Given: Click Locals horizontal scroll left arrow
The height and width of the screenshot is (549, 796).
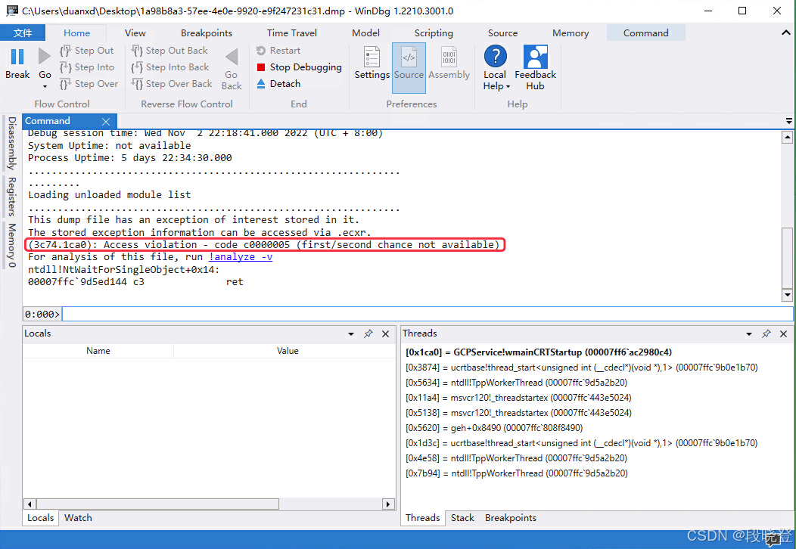Looking at the screenshot, I should pos(30,504).
